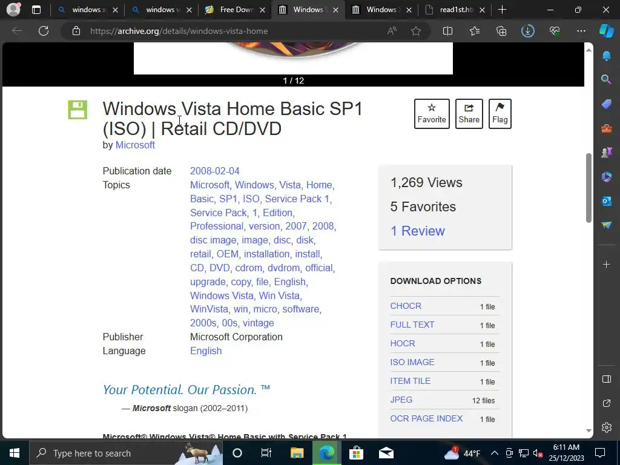Show hidden system tray icons chevron
Viewport: 620px width, 465px height.
pyautogui.click(x=495, y=453)
